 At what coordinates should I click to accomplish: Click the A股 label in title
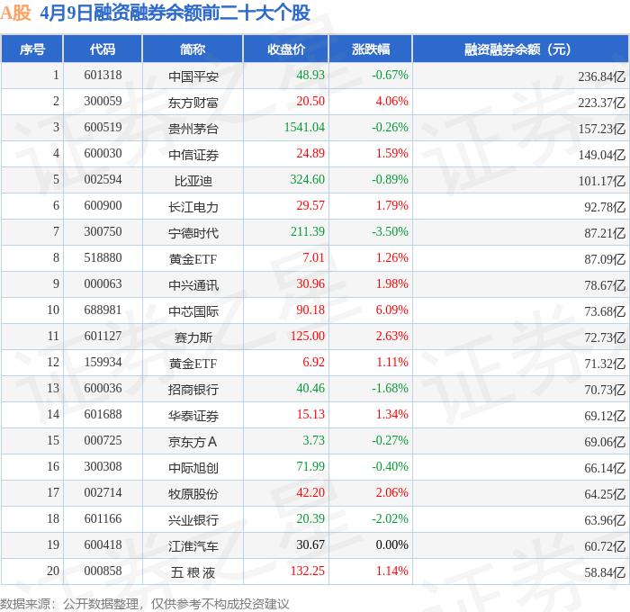point(15,13)
